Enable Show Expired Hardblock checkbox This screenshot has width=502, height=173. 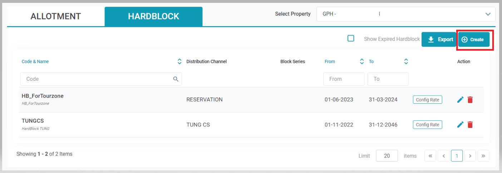pyautogui.click(x=351, y=38)
